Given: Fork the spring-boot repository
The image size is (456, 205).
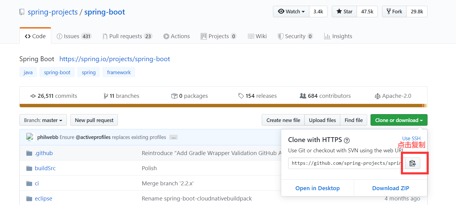Looking at the screenshot, I should coord(394,12).
